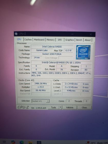108x144 pixels.
Task: Click the Intel Celeron logo image
Action: (x=83, y=52)
